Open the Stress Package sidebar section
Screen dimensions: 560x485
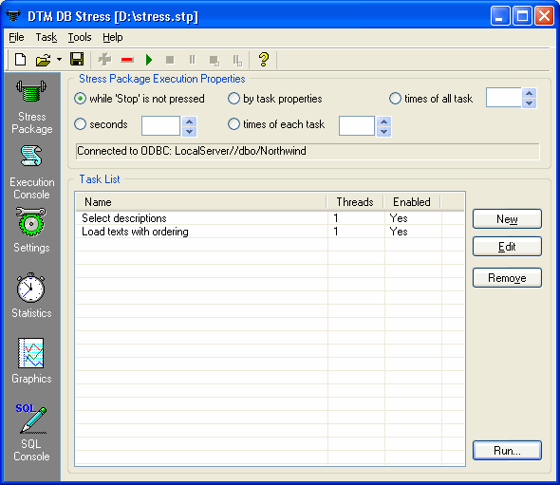click(31, 107)
